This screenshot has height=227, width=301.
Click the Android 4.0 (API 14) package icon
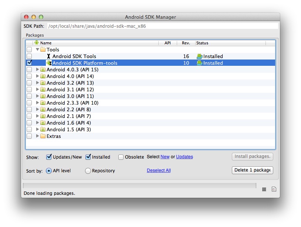click(43, 76)
